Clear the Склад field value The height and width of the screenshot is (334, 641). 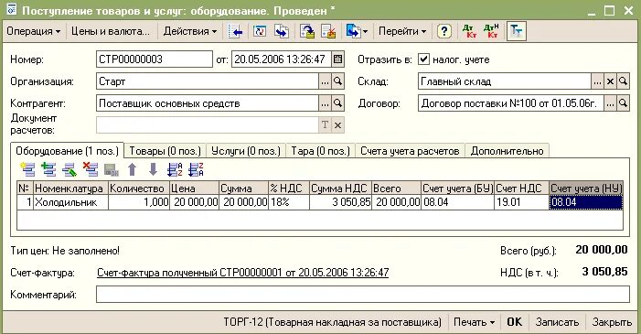tap(610, 81)
